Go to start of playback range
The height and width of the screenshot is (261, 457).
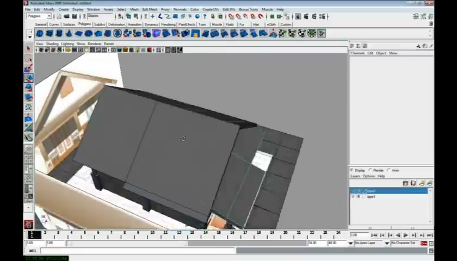(x=374, y=235)
